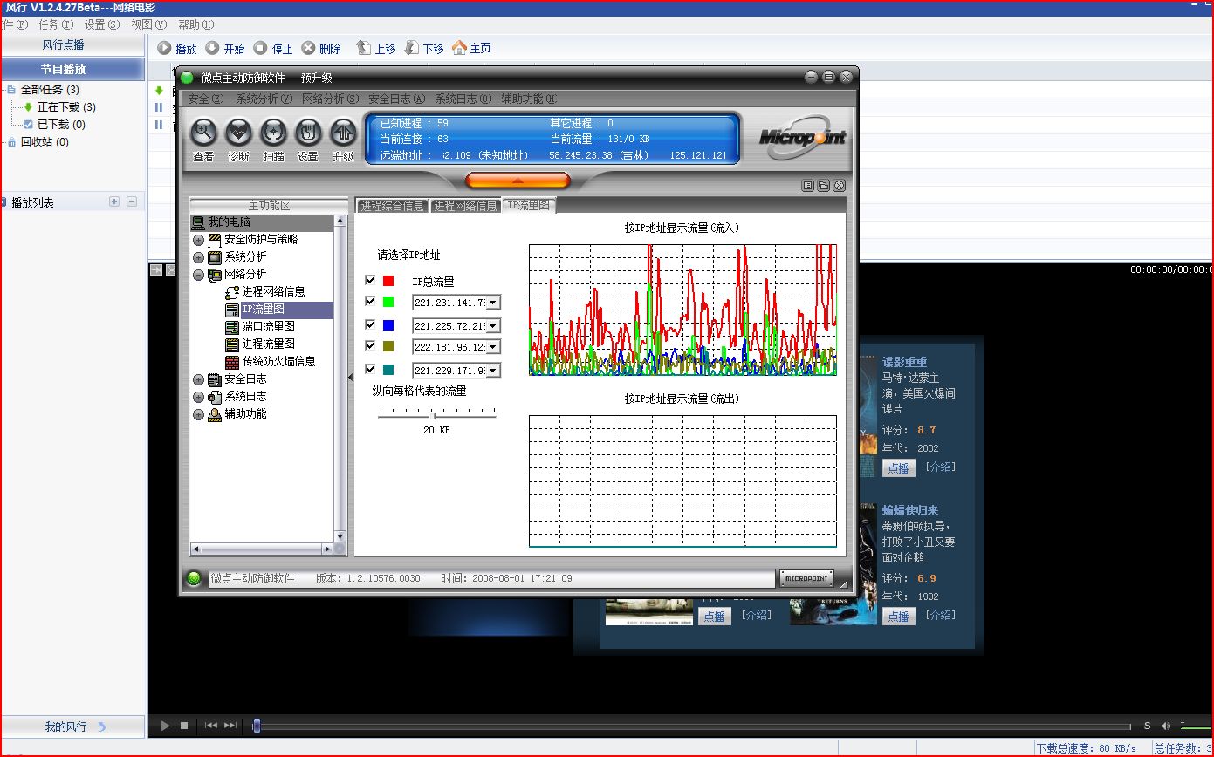Click the 播放 play icon in Funshion toolbar
1214x757 pixels.
[164, 49]
